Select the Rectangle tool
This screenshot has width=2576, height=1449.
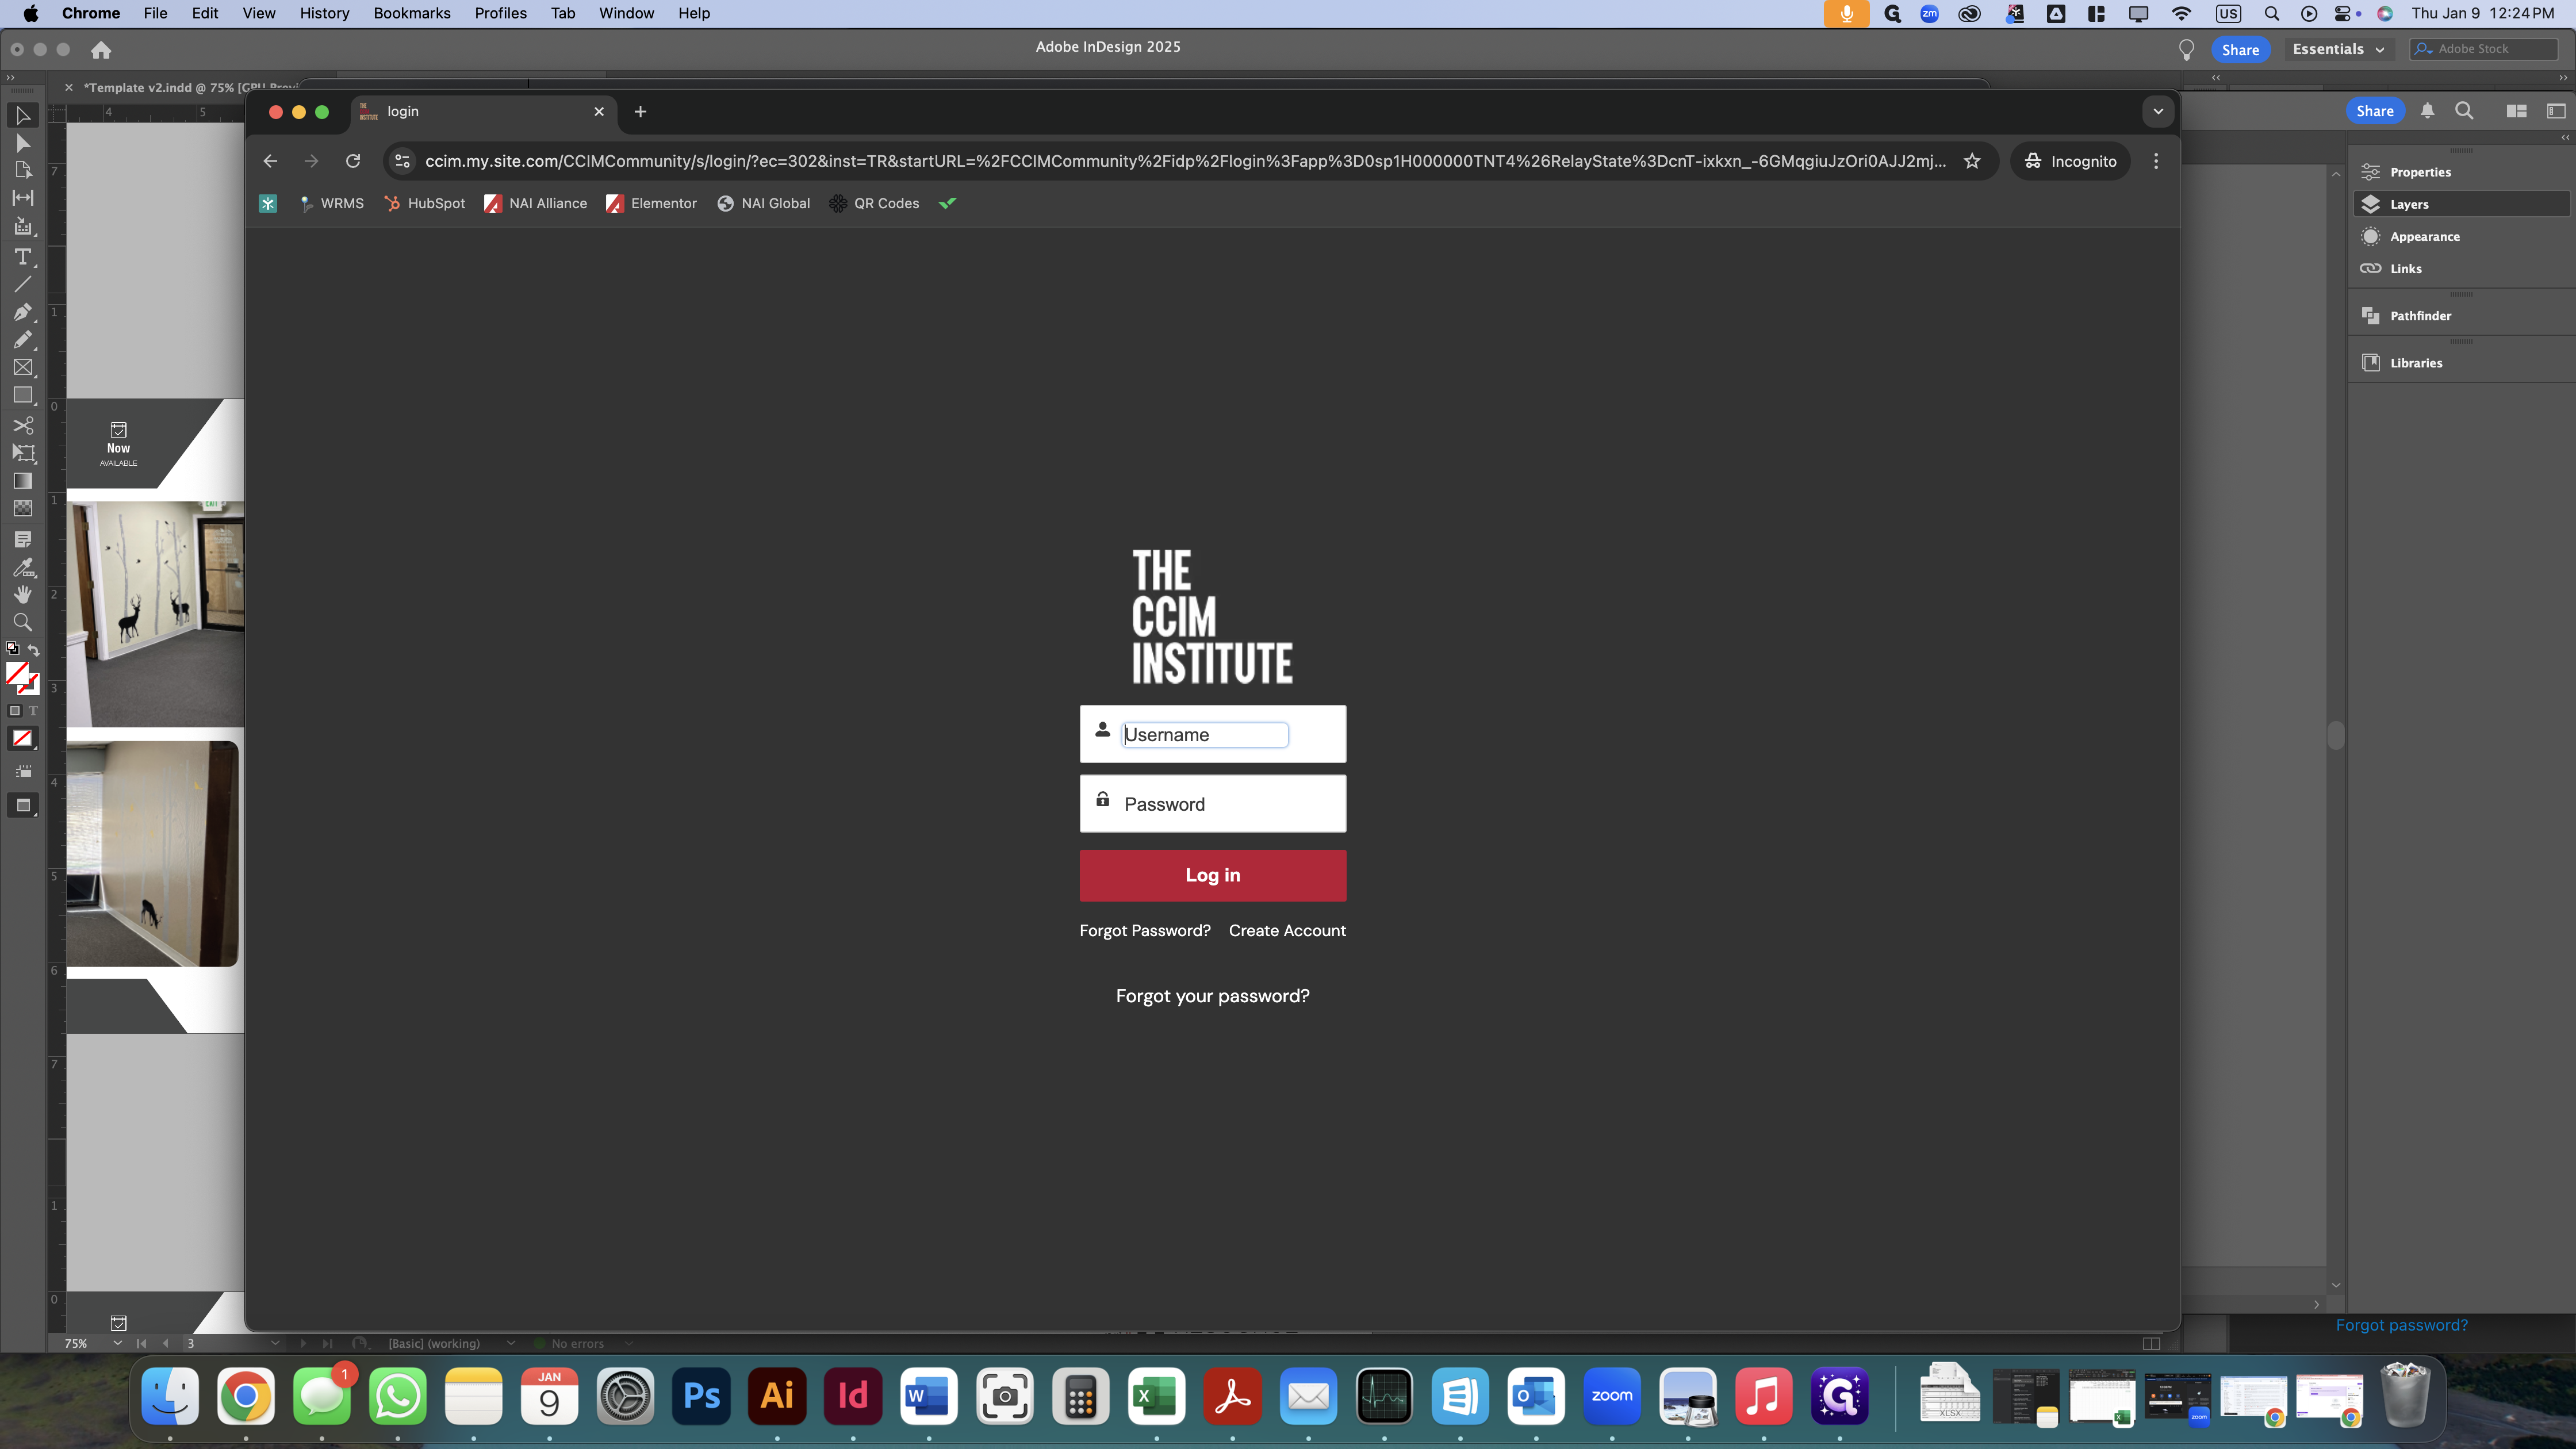point(22,396)
